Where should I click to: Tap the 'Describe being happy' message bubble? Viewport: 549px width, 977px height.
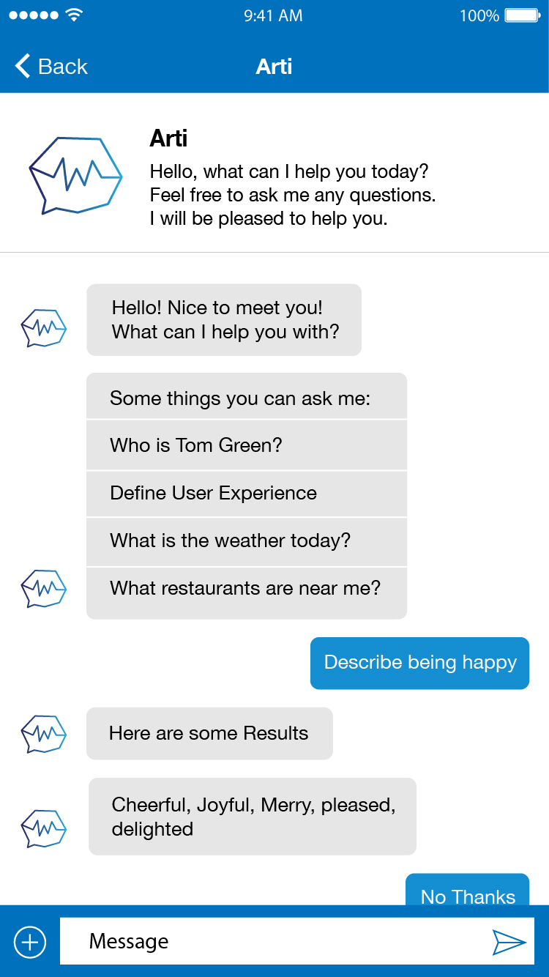(x=419, y=663)
